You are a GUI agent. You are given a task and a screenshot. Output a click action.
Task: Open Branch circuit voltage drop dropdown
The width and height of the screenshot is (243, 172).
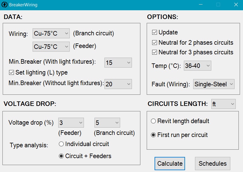[107, 123]
